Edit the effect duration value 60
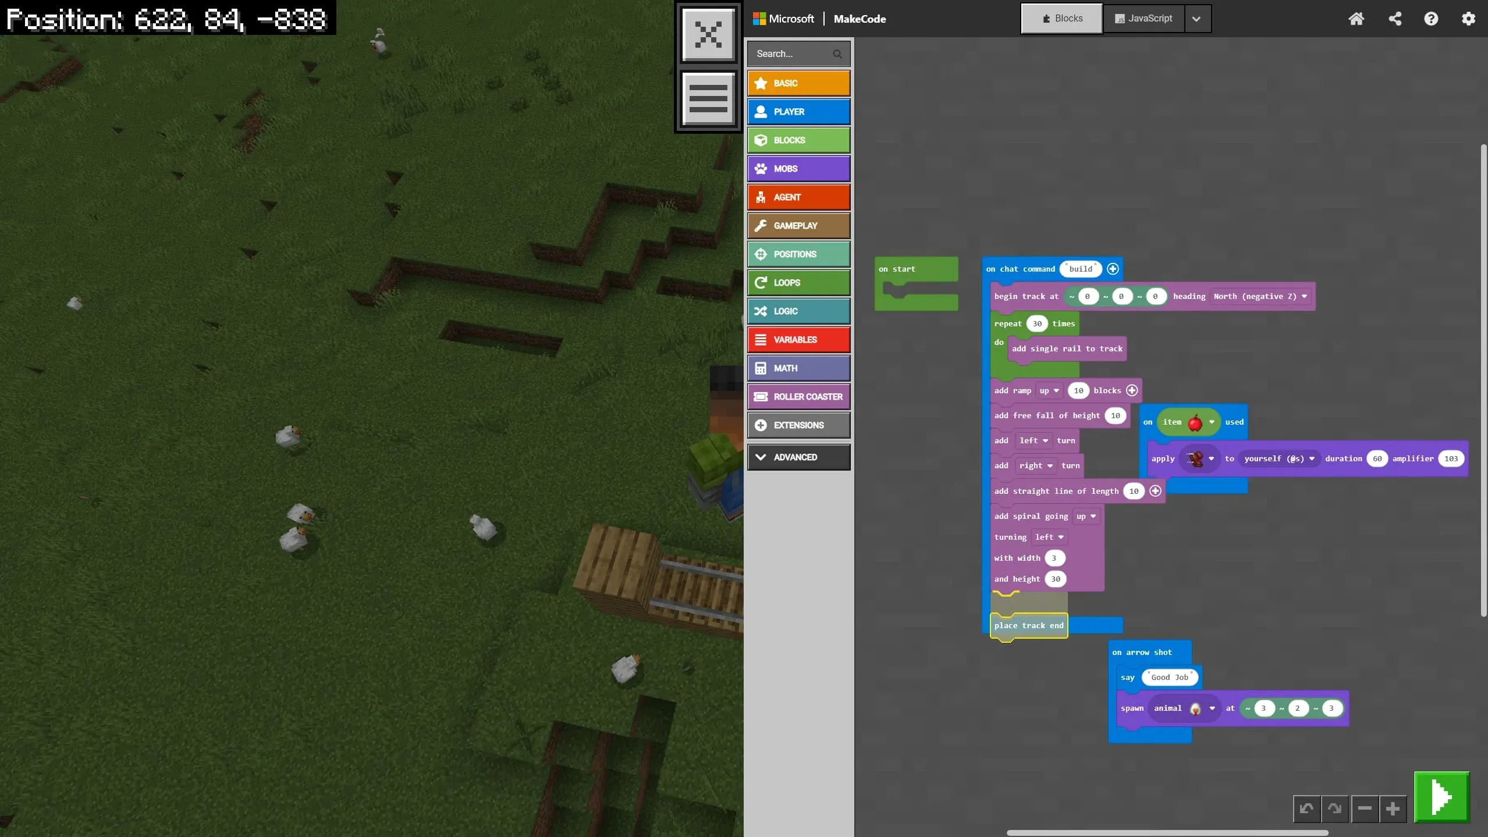Image resolution: width=1488 pixels, height=837 pixels. (1377, 459)
